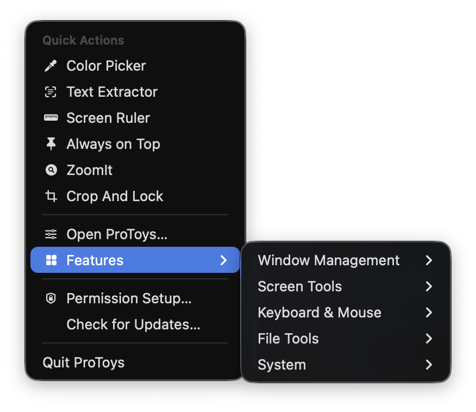The image size is (476, 412).
Task: Select Screen Ruler menu entry
Action: 135,118
